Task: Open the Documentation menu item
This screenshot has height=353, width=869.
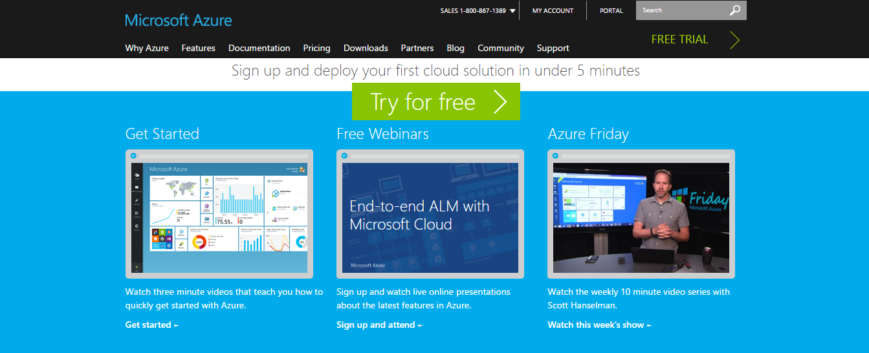Action: [259, 48]
